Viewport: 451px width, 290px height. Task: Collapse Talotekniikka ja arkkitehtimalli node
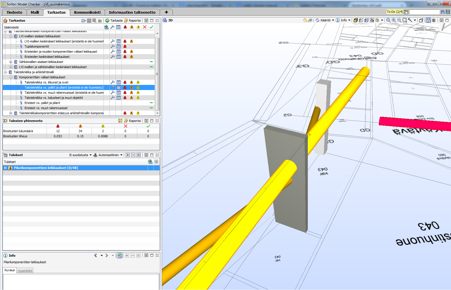pos(5,72)
